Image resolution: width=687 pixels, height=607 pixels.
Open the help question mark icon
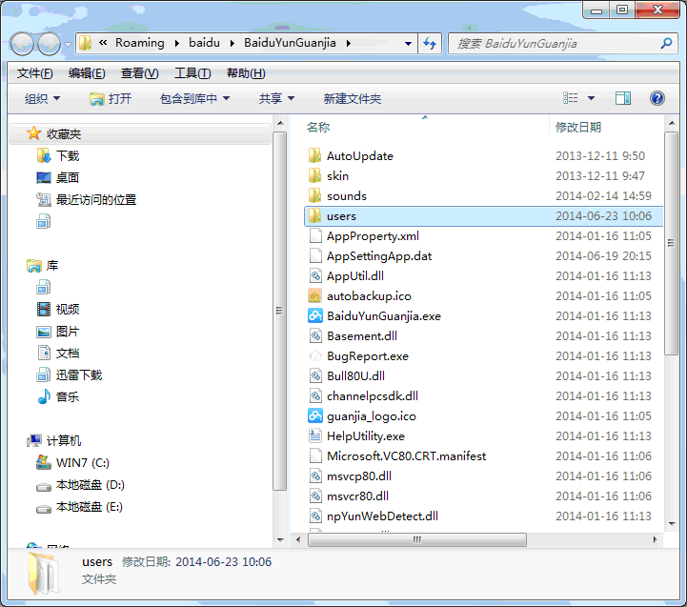657,98
